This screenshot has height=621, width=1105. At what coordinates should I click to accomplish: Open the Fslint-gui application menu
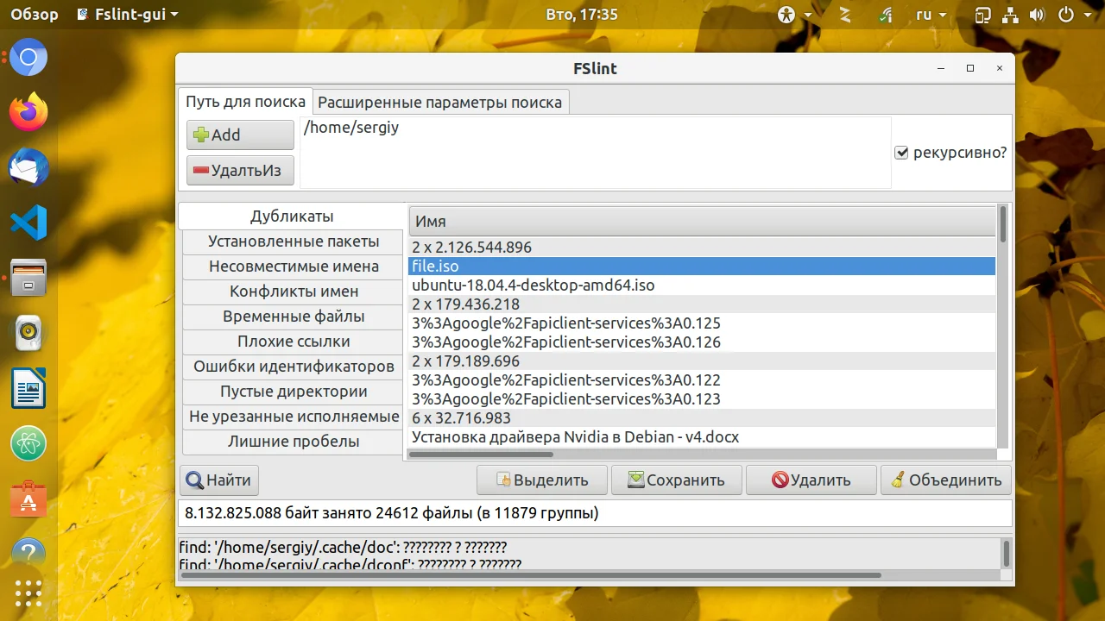click(128, 15)
